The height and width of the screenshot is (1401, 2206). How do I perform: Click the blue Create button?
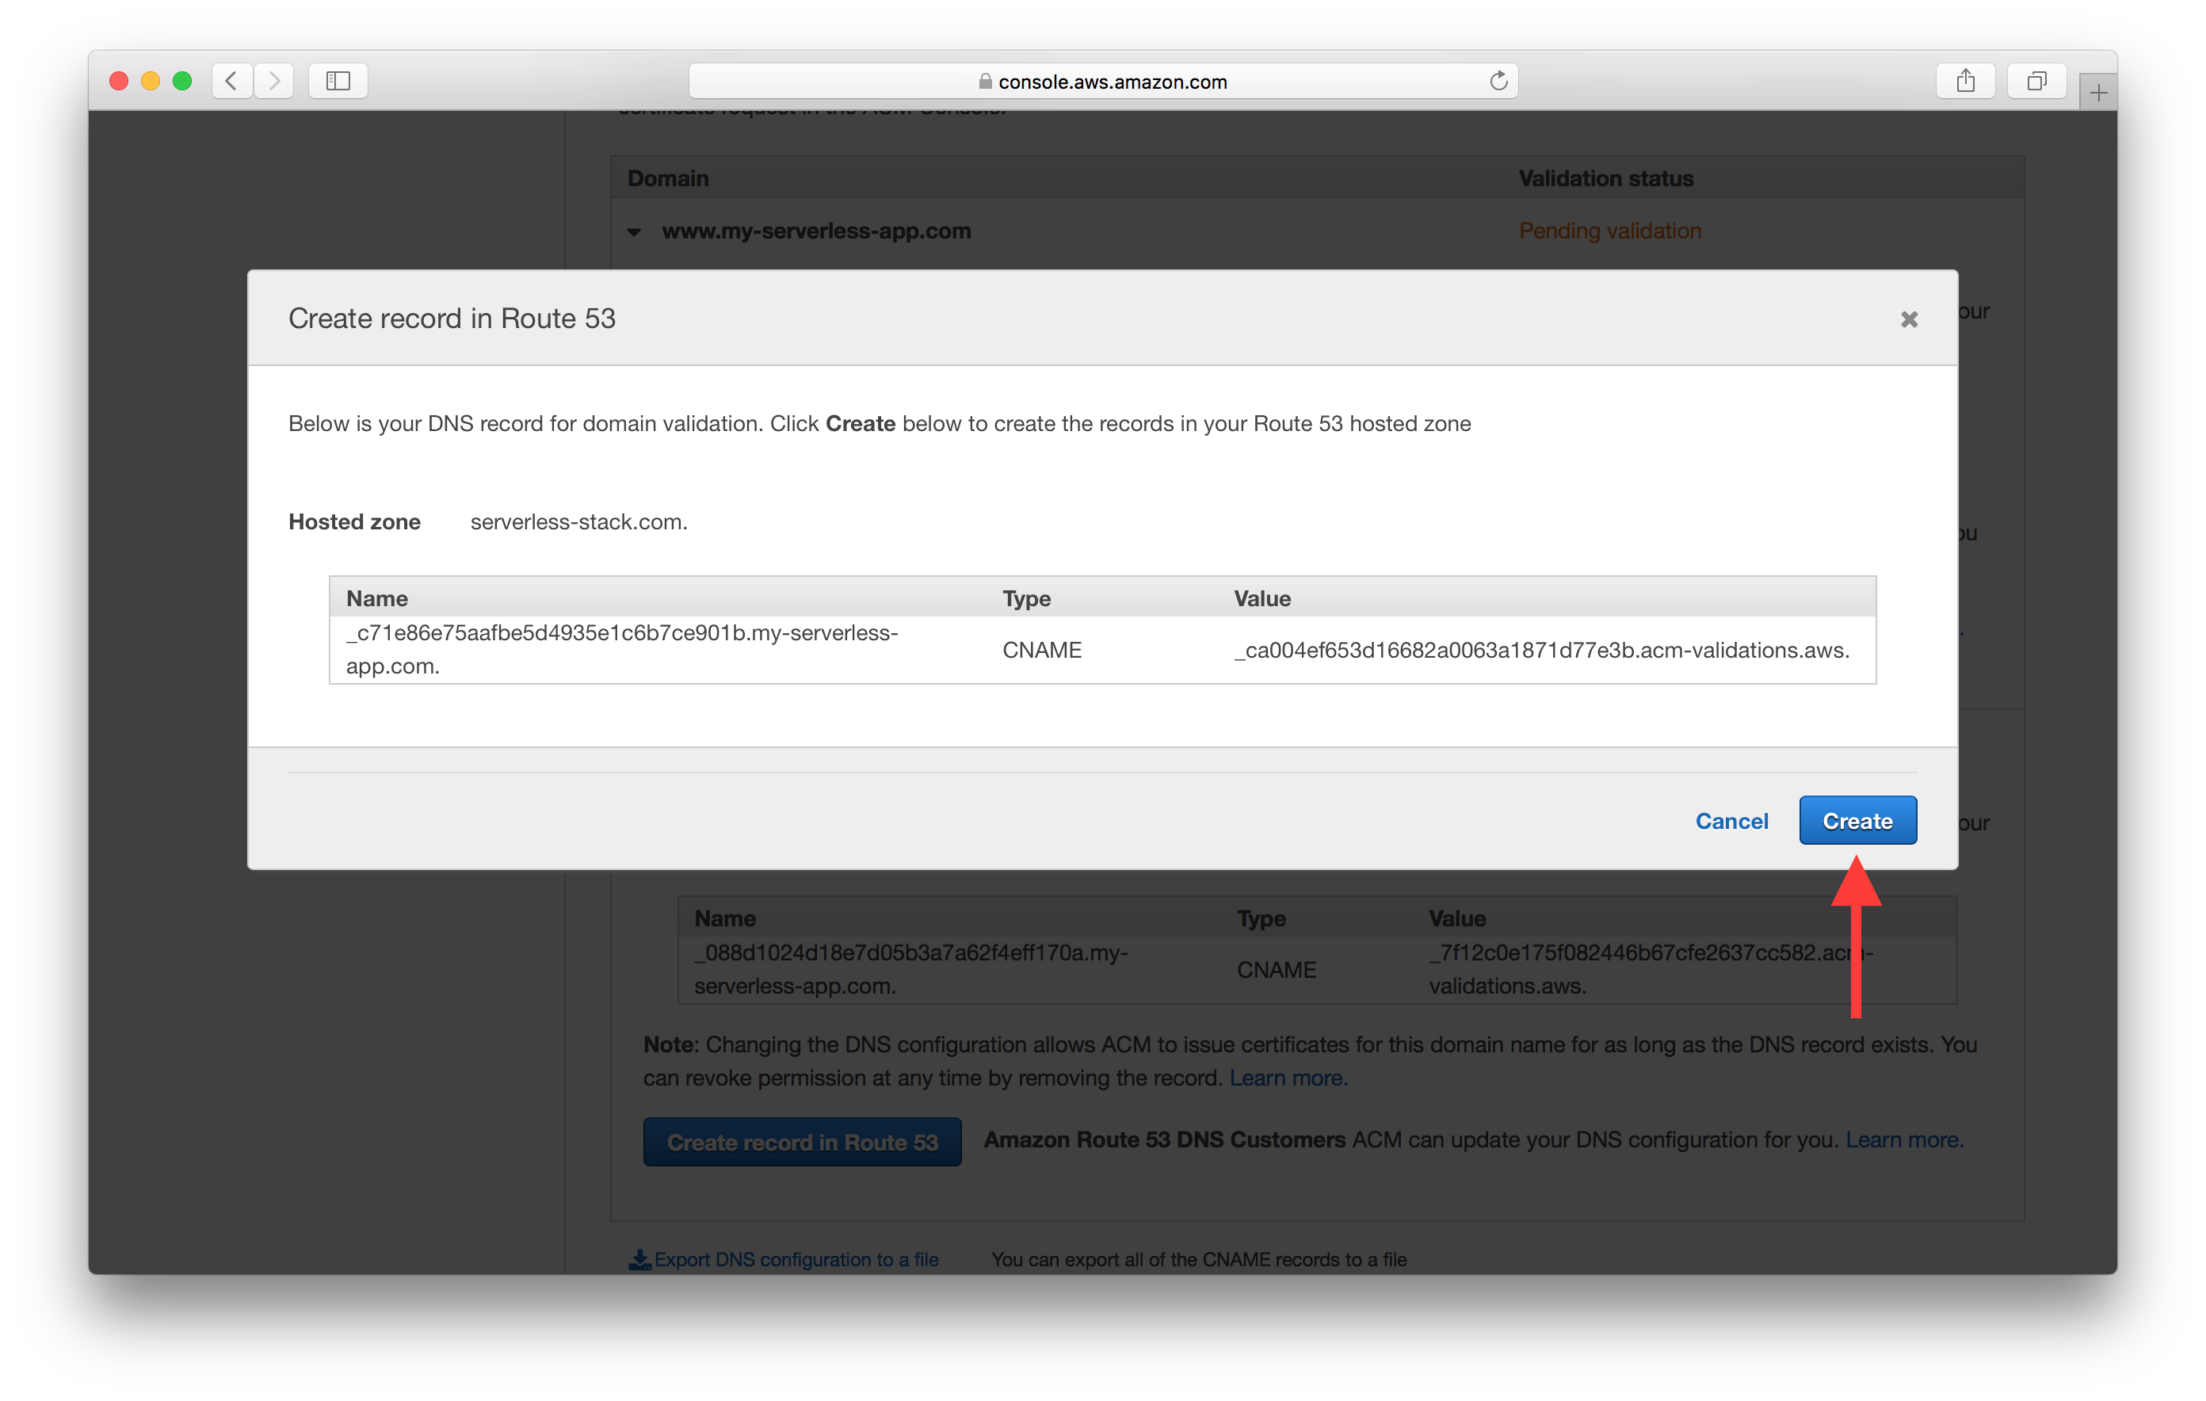(1857, 820)
